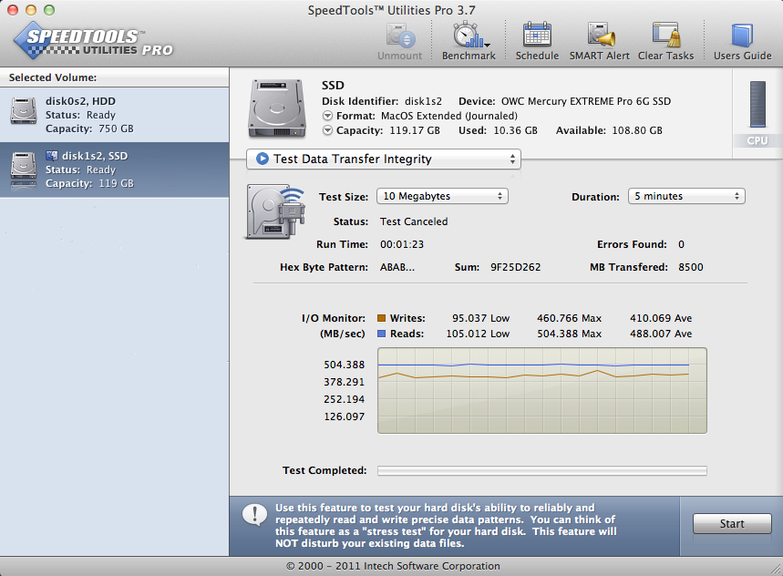Click the window resize grip corner
783x576 pixels.
[776, 569]
